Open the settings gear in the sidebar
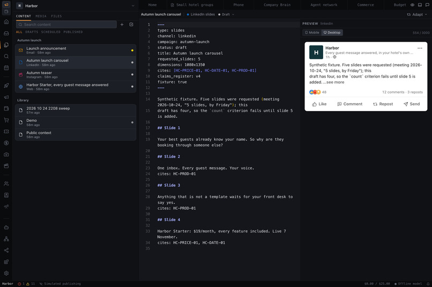The image size is (432, 287). click(x=6, y=273)
